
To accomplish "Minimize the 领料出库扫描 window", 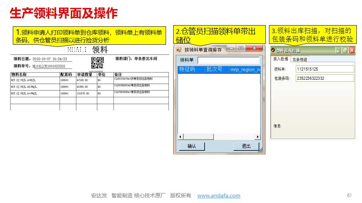I will tap(337, 50).
